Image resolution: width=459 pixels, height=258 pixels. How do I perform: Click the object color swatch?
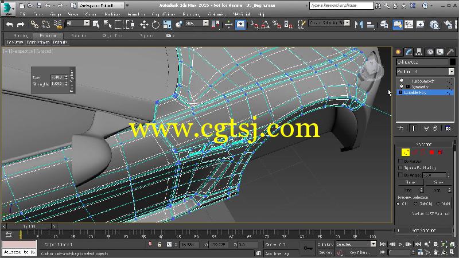tap(452, 62)
